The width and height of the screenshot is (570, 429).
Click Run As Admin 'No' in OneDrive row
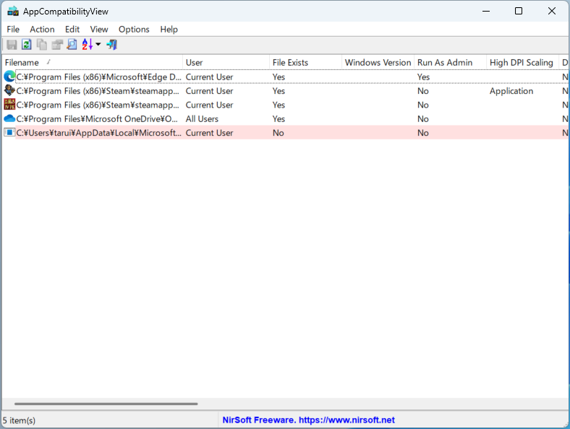pyautogui.click(x=422, y=118)
